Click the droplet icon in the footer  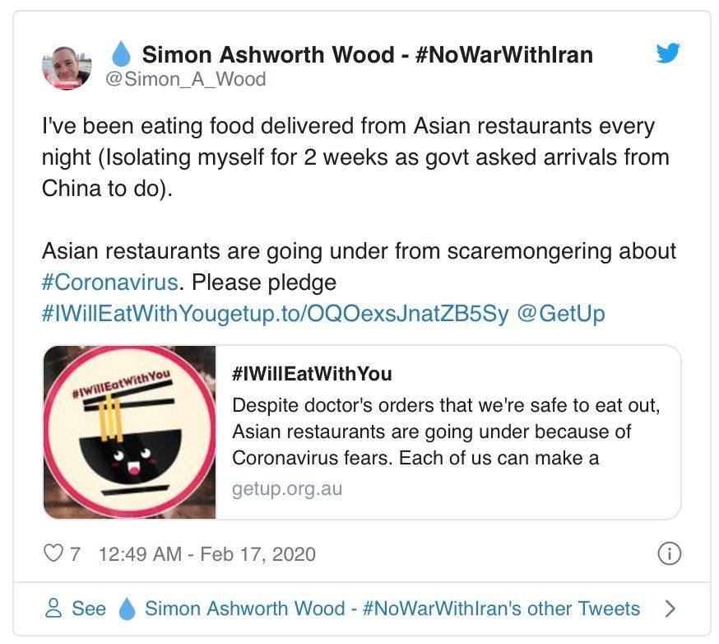(x=127, y=609)
